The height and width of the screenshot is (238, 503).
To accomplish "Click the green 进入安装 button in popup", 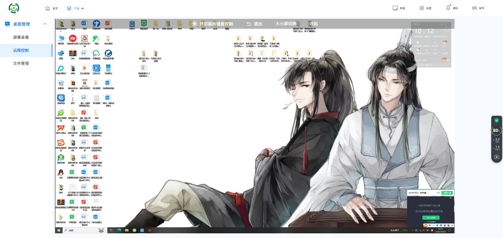I will point(431,218).
